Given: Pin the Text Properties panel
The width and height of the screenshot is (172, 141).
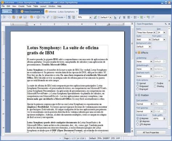Looking at the screenshot, I should coord(165,24).
